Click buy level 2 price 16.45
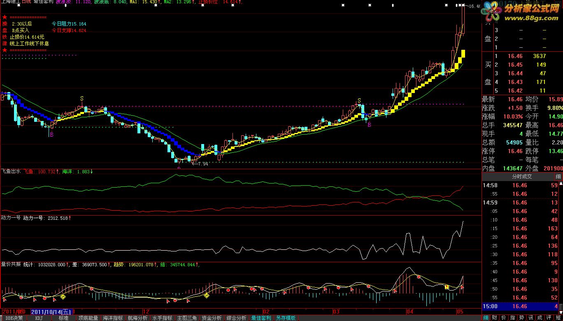This screenshot has height=321, width=563. point(515,65)
